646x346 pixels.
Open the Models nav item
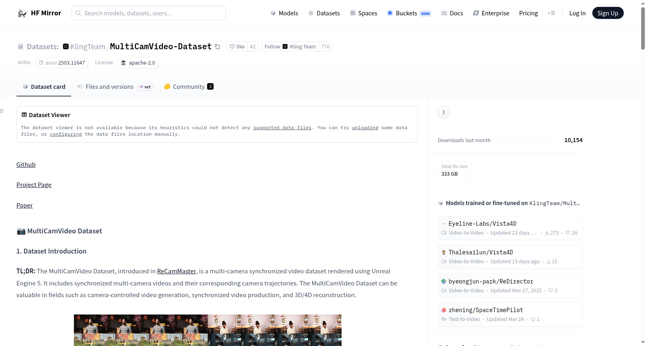pyautogui.click(x=284, y=13)
